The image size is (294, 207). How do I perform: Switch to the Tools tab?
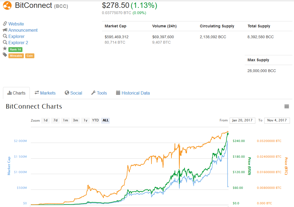(x=99, y=93)
